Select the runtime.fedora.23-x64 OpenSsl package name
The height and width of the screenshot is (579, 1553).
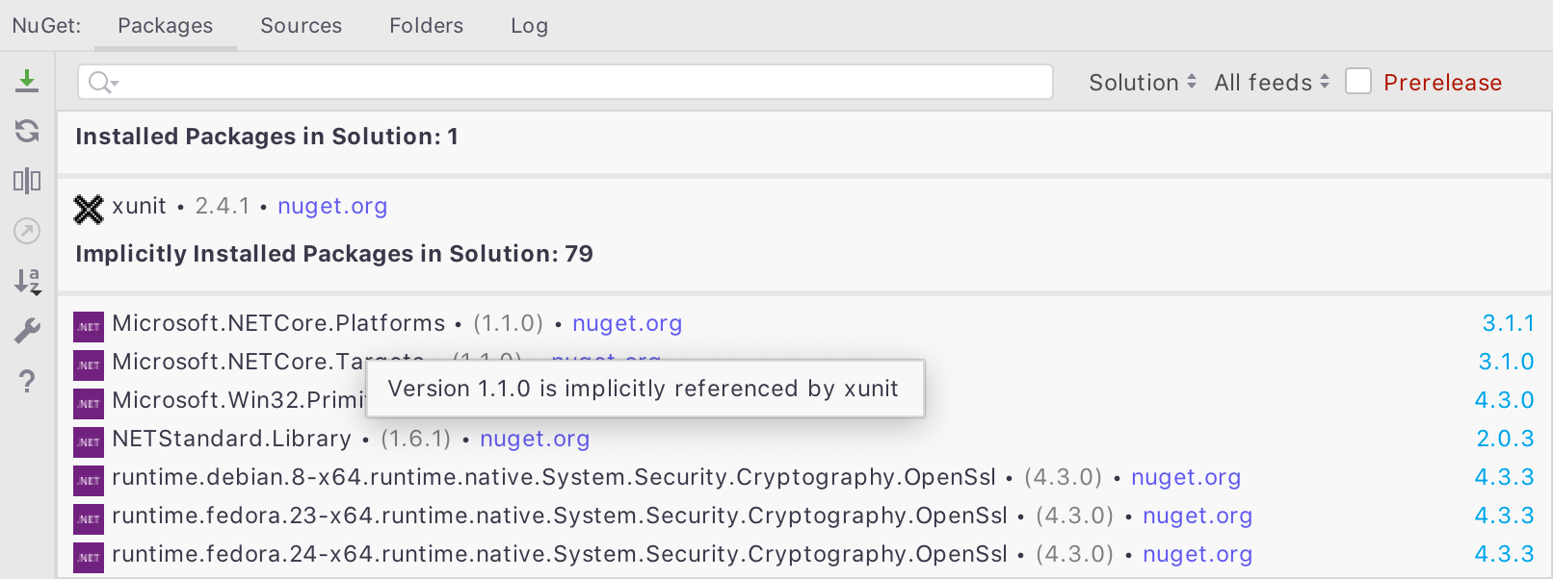(560, 516)
